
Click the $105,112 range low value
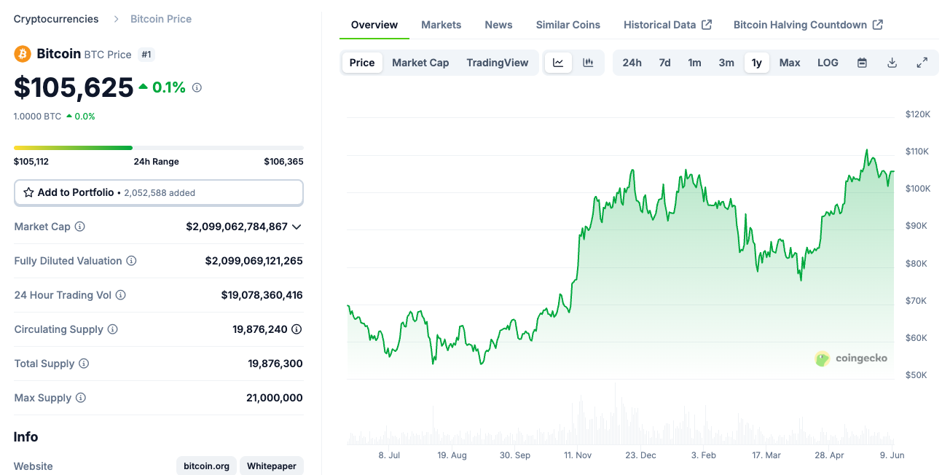click(x=31, y=162)
